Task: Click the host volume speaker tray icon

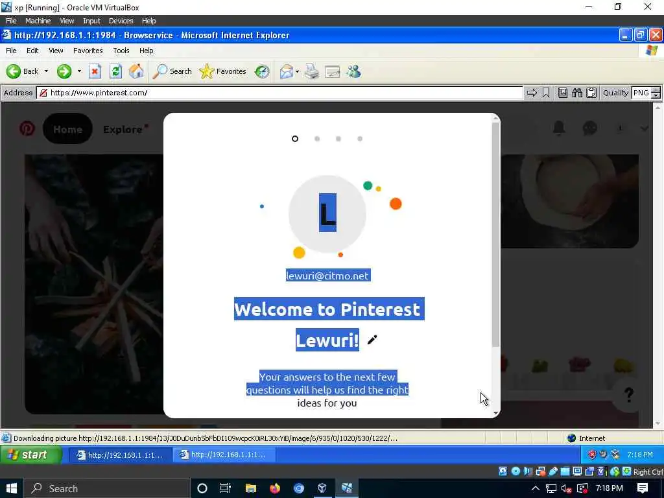Action: click(x=566, y=488)
